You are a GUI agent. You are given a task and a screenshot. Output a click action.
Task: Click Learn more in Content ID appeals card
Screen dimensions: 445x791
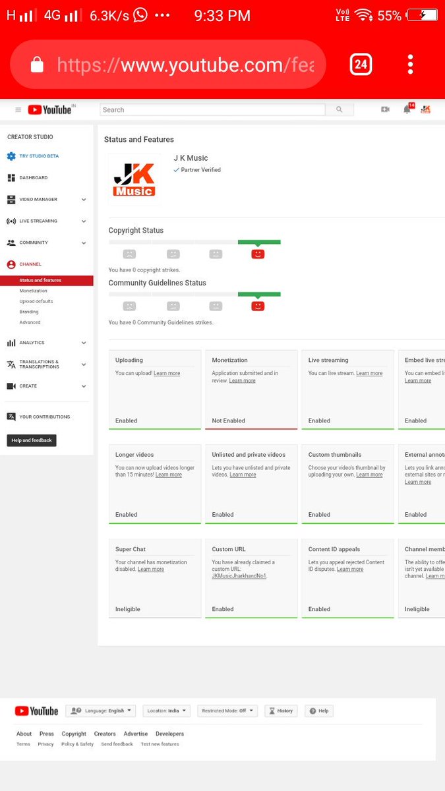[x=350, y=570]
